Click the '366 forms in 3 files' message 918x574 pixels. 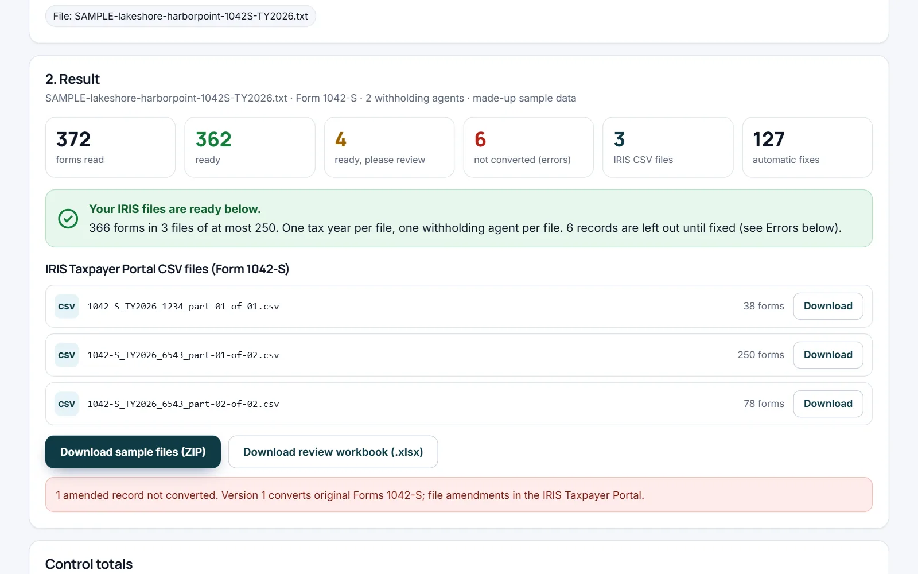click(465, 228)
